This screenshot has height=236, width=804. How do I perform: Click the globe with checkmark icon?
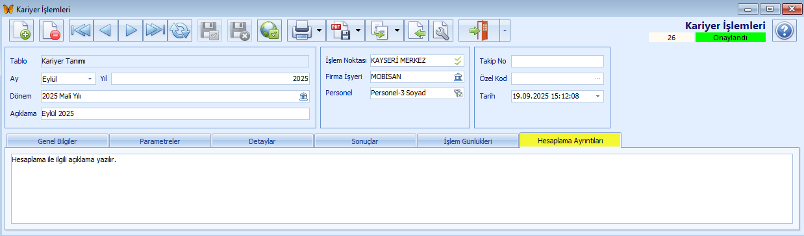click(x=270, y=30)
